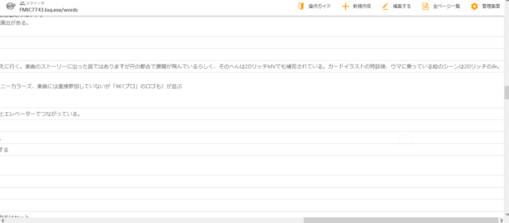
Task: Click the 操作ガイド book icon
Action: click(x=301, y=6)
